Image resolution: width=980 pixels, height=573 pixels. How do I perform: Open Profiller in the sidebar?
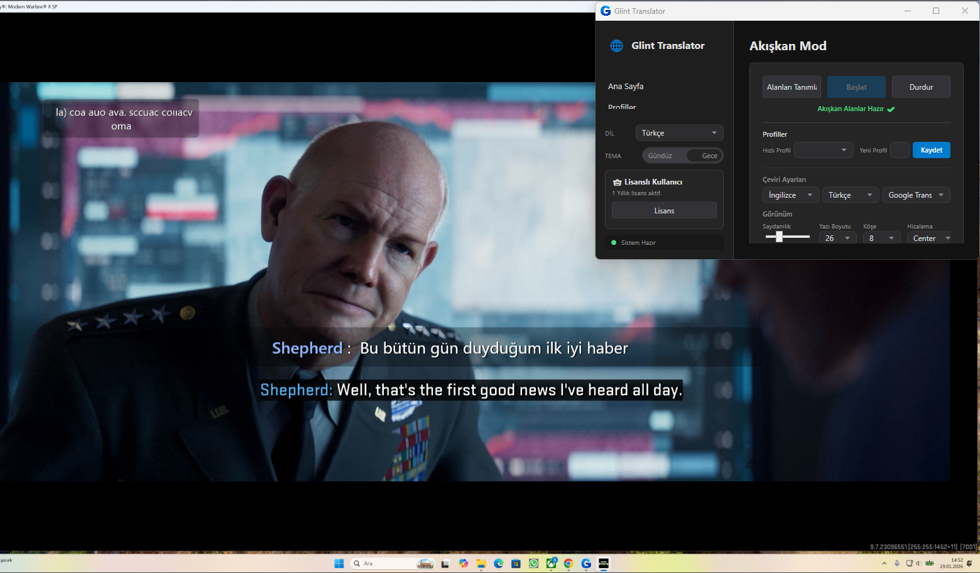click(x=622, y=107)
